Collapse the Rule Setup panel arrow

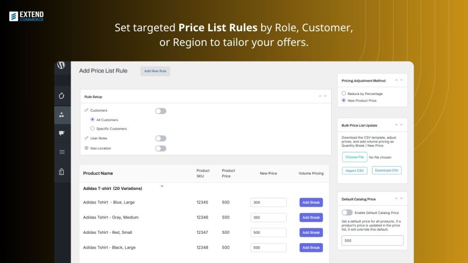[x=320, y=96]
